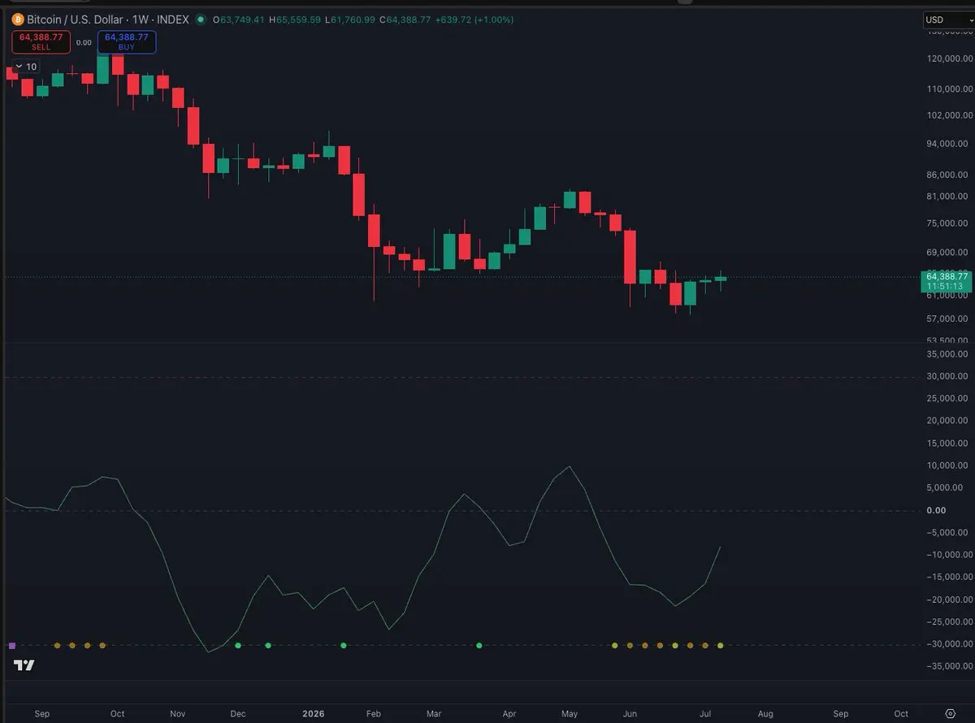975x723 pixels.
Task: Open the USD currency dropdown
Action: (x=945, y=19)
